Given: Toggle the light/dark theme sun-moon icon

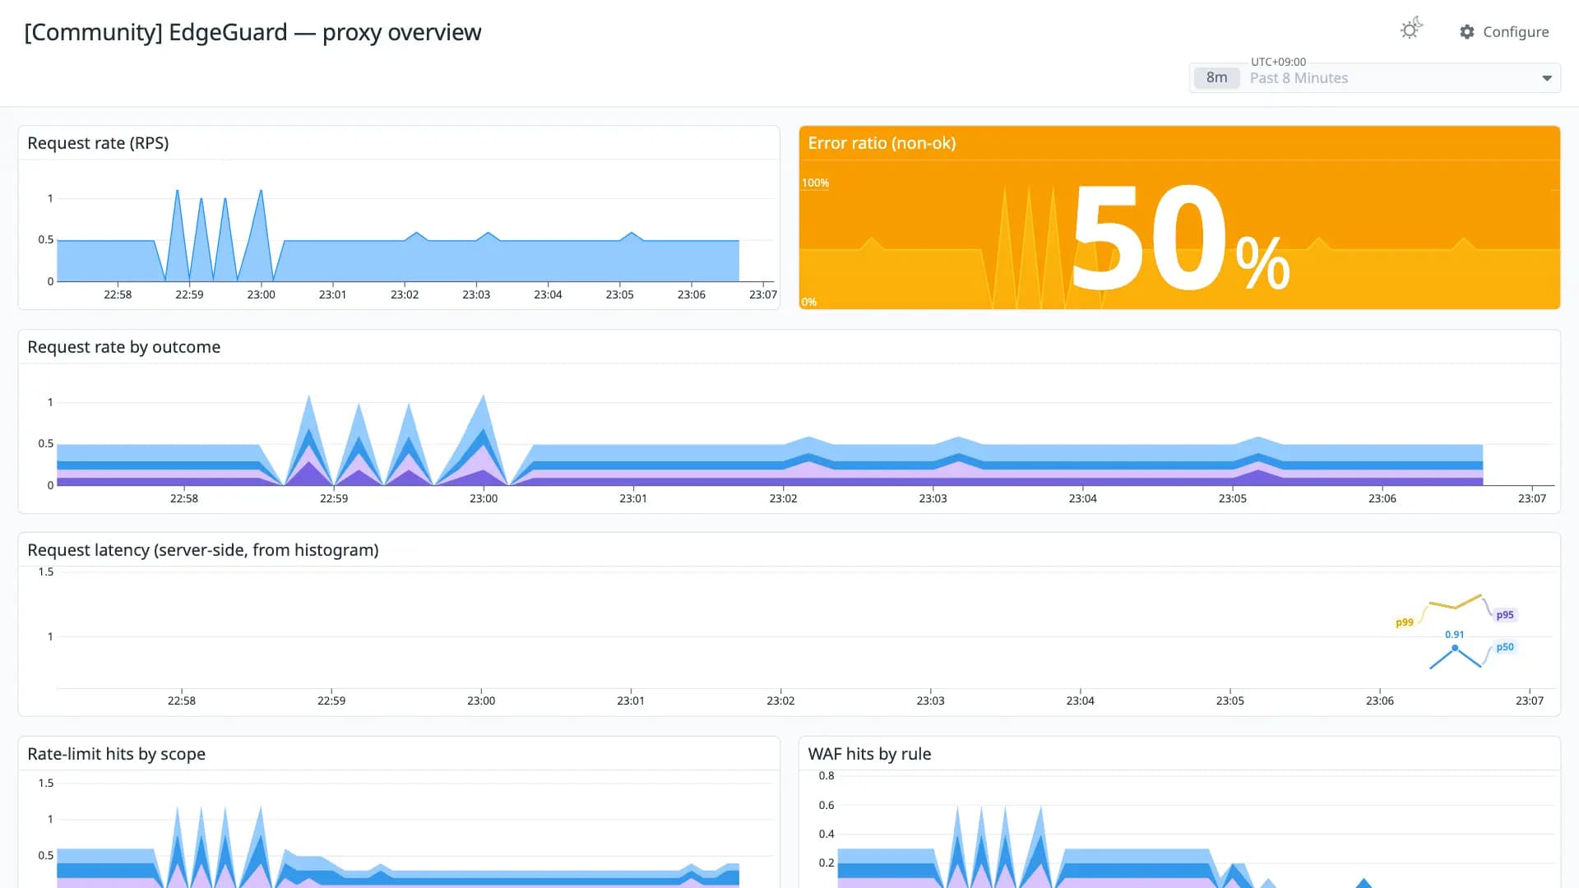Looking at the screenshot, I should (1411, 30).
